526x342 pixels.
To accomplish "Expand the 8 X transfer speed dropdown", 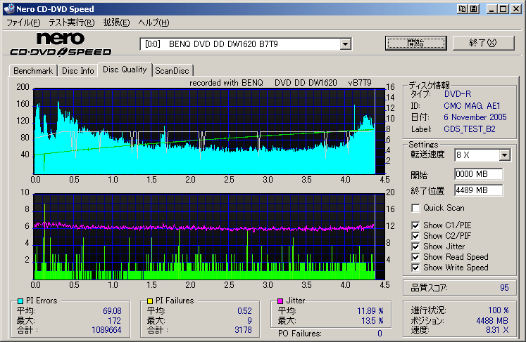I will 505,155.
